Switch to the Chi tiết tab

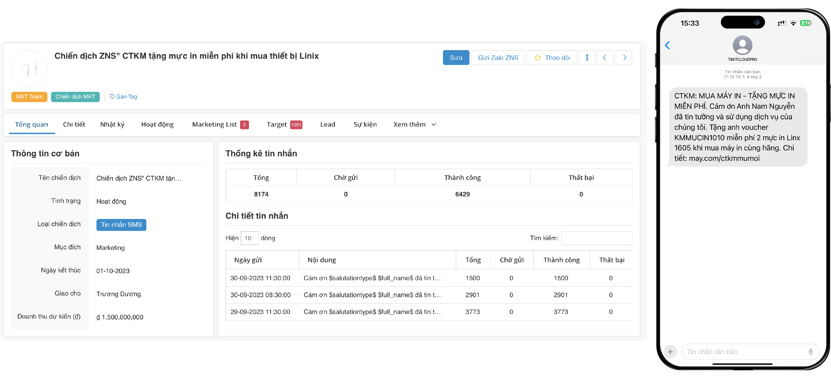[74, 124]
